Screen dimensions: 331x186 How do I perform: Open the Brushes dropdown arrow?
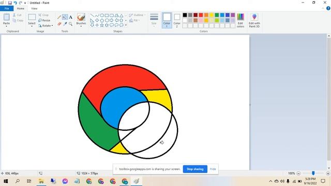point(81,26)
